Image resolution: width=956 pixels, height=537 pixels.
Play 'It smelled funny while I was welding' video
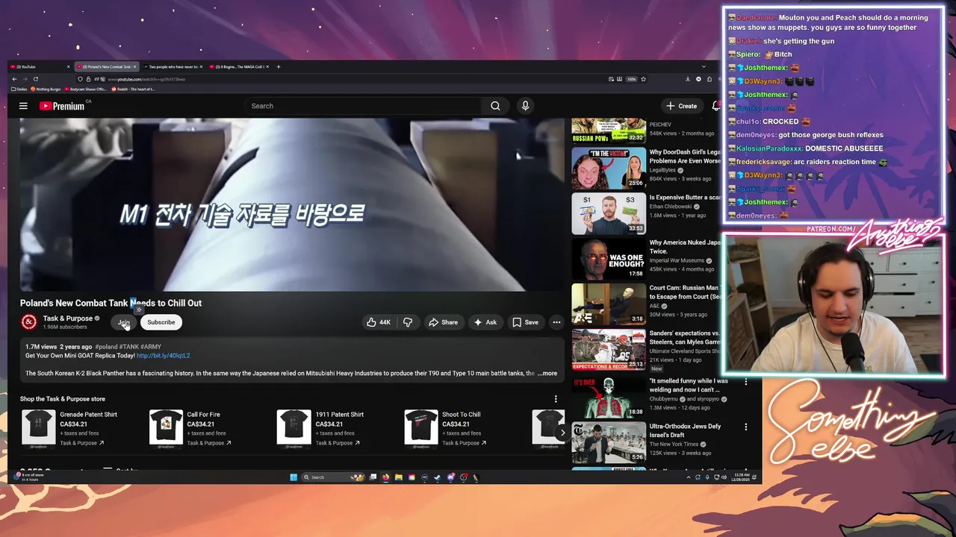609,397
